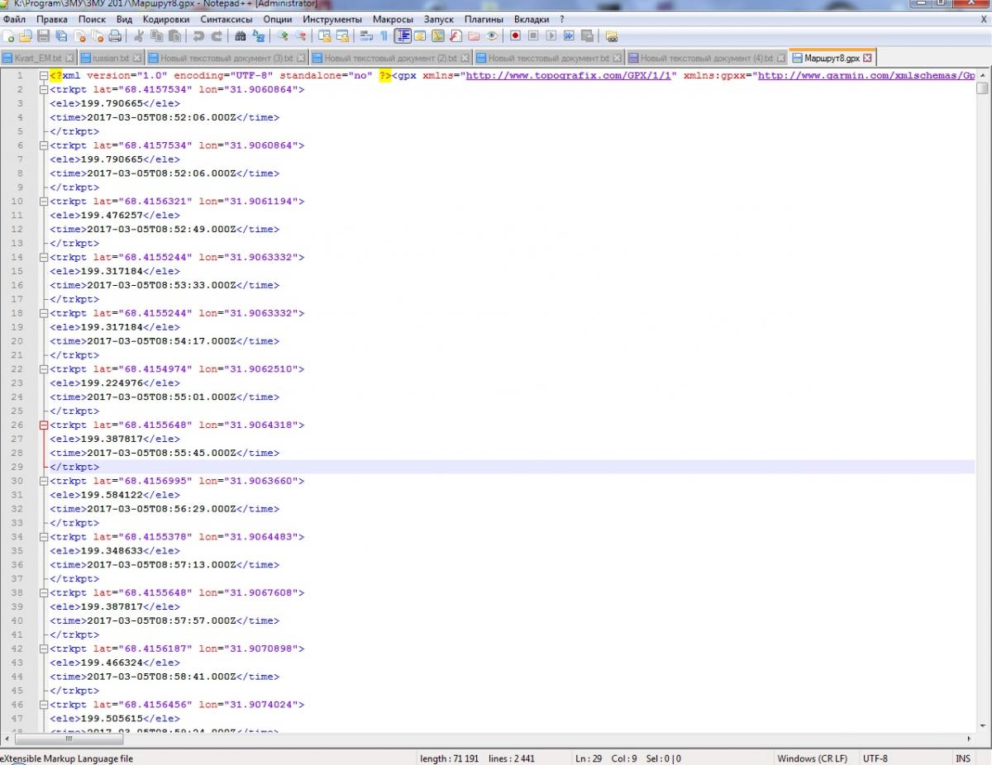Click the Open file folder icon
Screen dimensions: 992x765
click(26, 36)
